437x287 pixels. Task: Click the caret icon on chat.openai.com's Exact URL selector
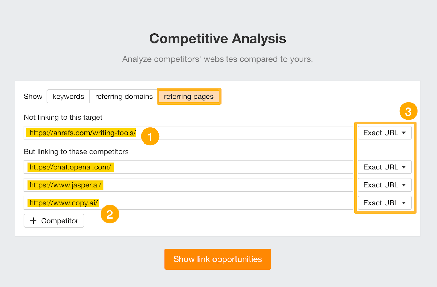[x=404, y=167]
